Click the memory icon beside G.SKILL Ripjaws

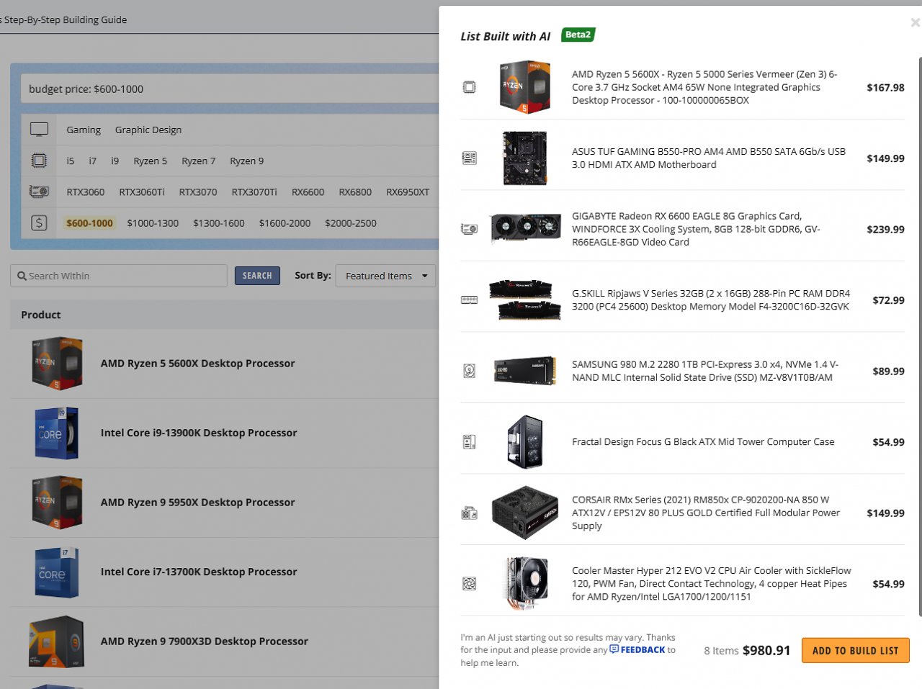coord(469,300)
